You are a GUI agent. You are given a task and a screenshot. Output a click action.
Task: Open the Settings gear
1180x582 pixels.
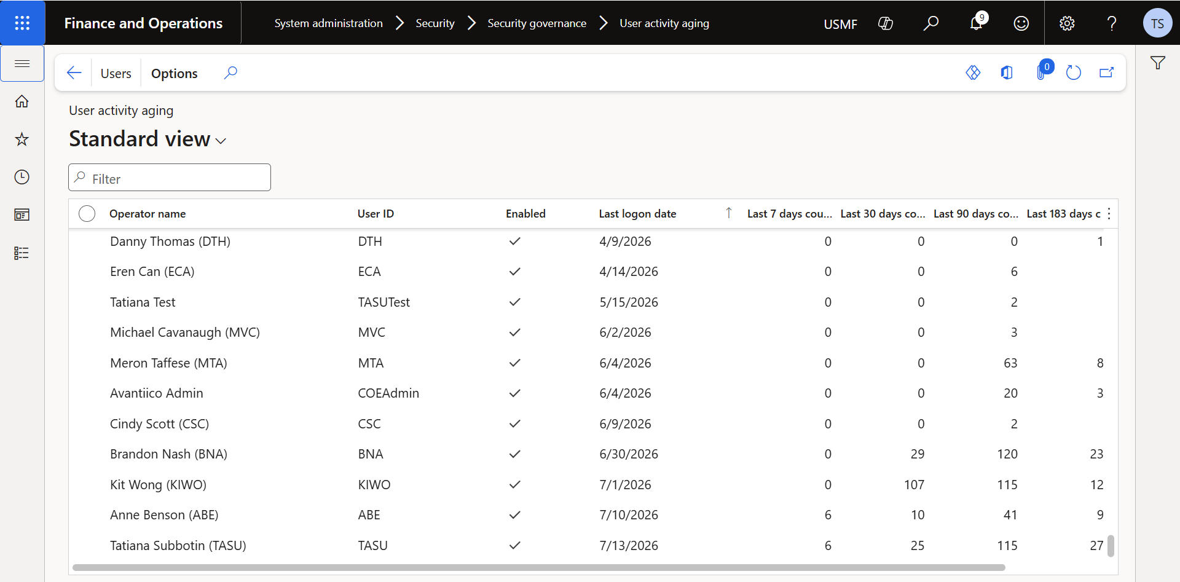tap(1067, 23)
